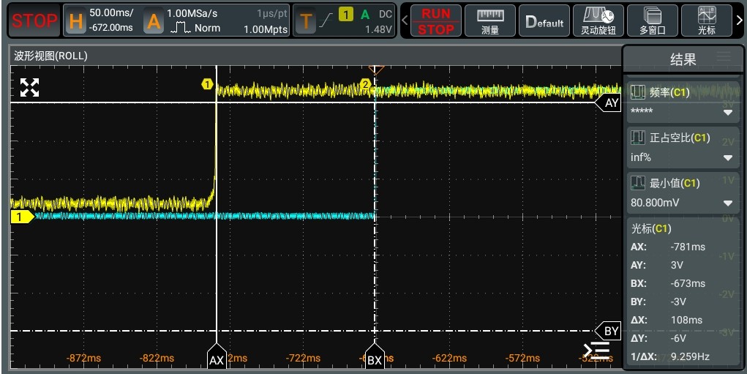Click the channel 1 ground level marker
The width and height of the screenshot is (747, 374).
20,217
